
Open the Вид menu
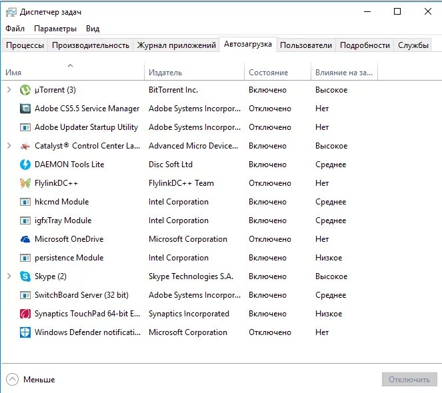point(93,29)
